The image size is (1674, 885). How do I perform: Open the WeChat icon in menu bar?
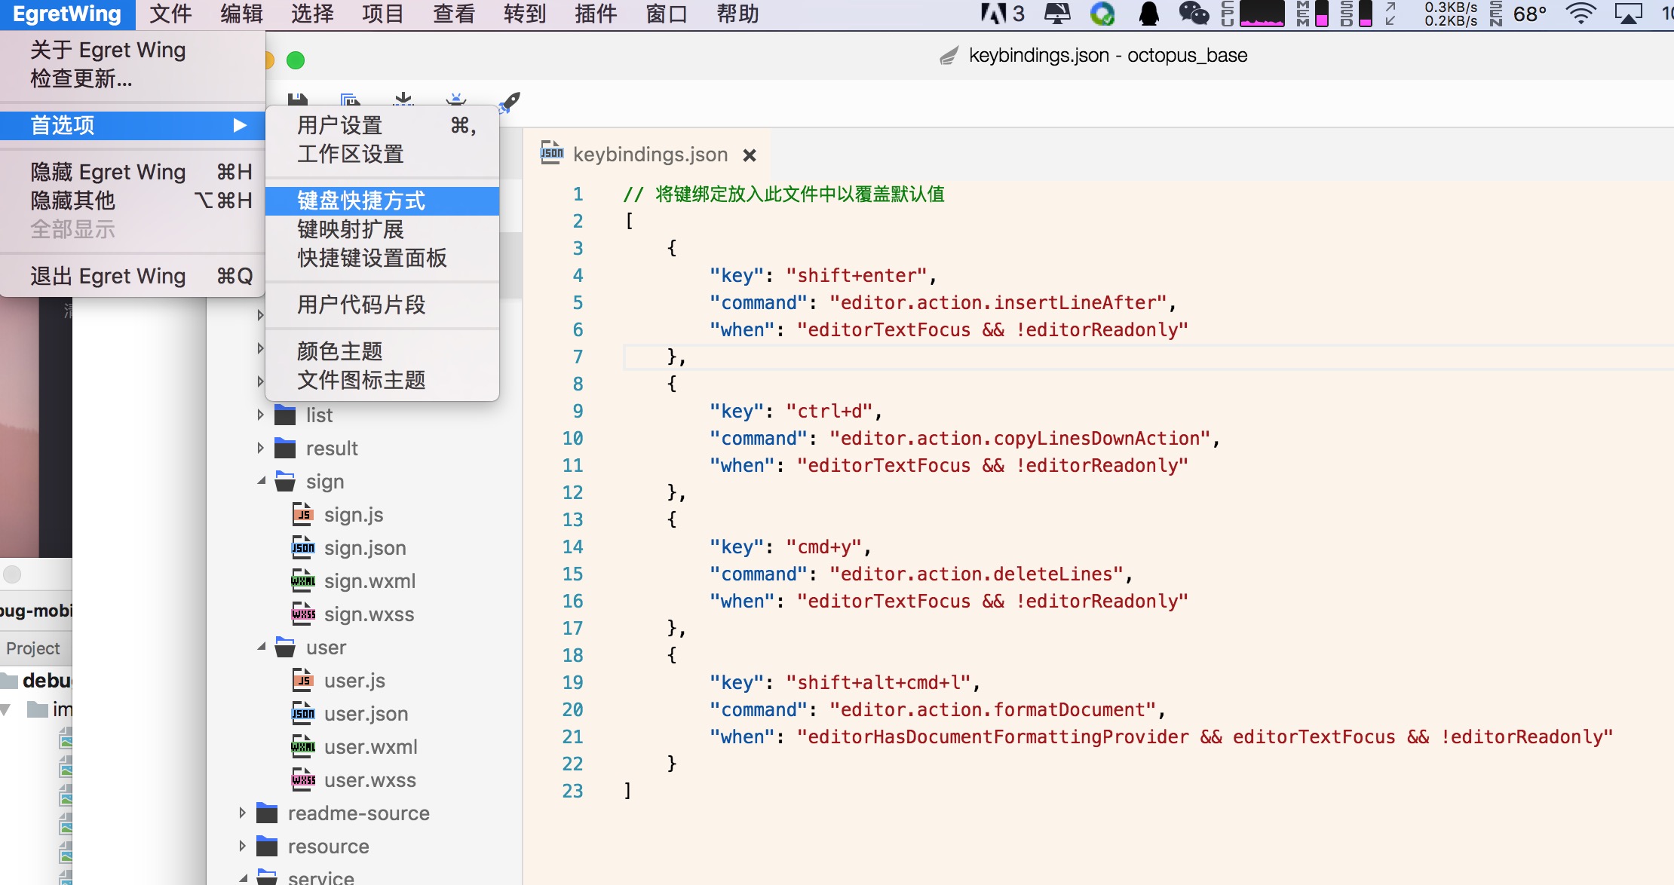click(1194, 14)
